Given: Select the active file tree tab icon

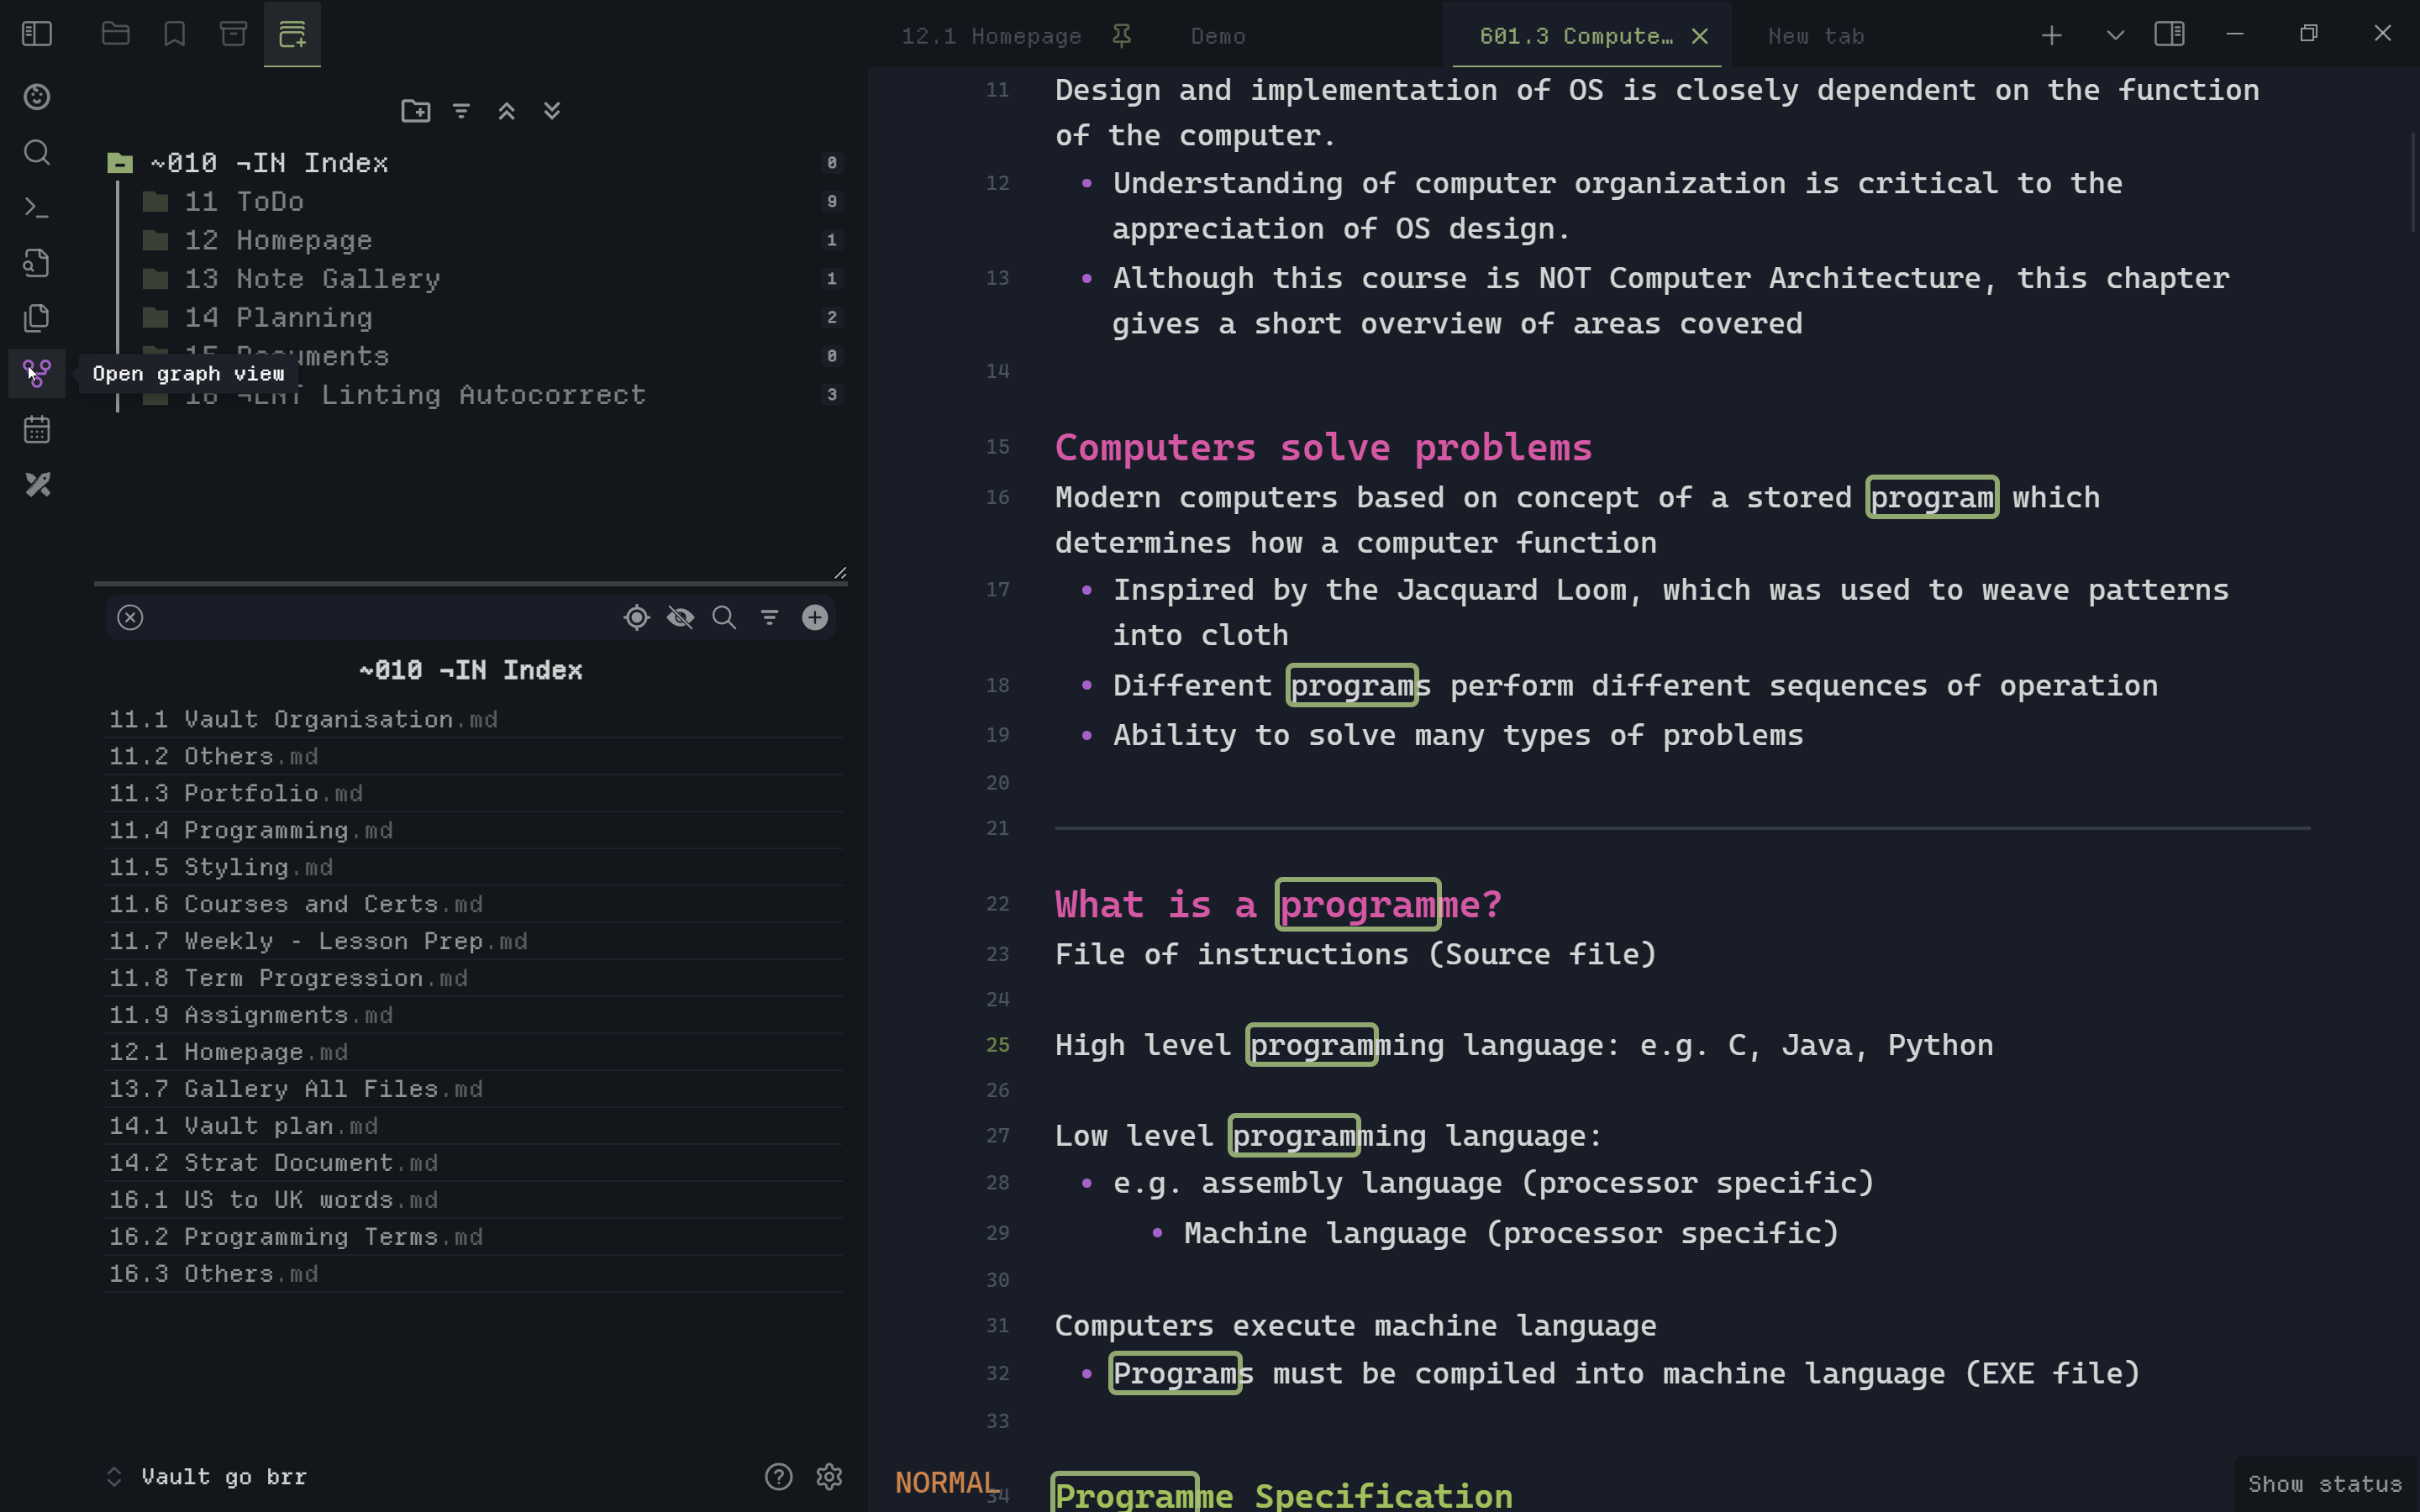Looking at the screenshot, I should pos(292,34).
